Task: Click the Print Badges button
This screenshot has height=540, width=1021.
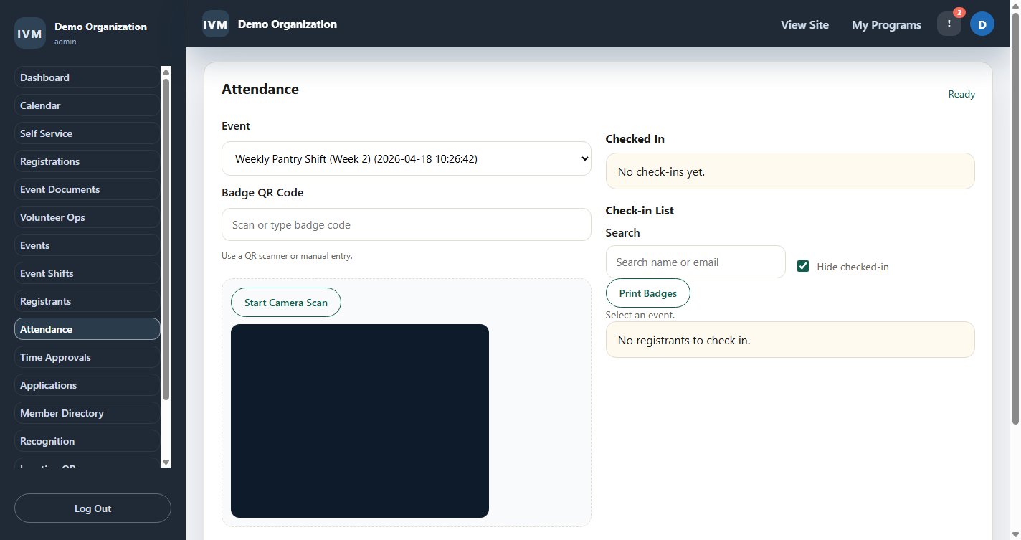Action: 647,293
